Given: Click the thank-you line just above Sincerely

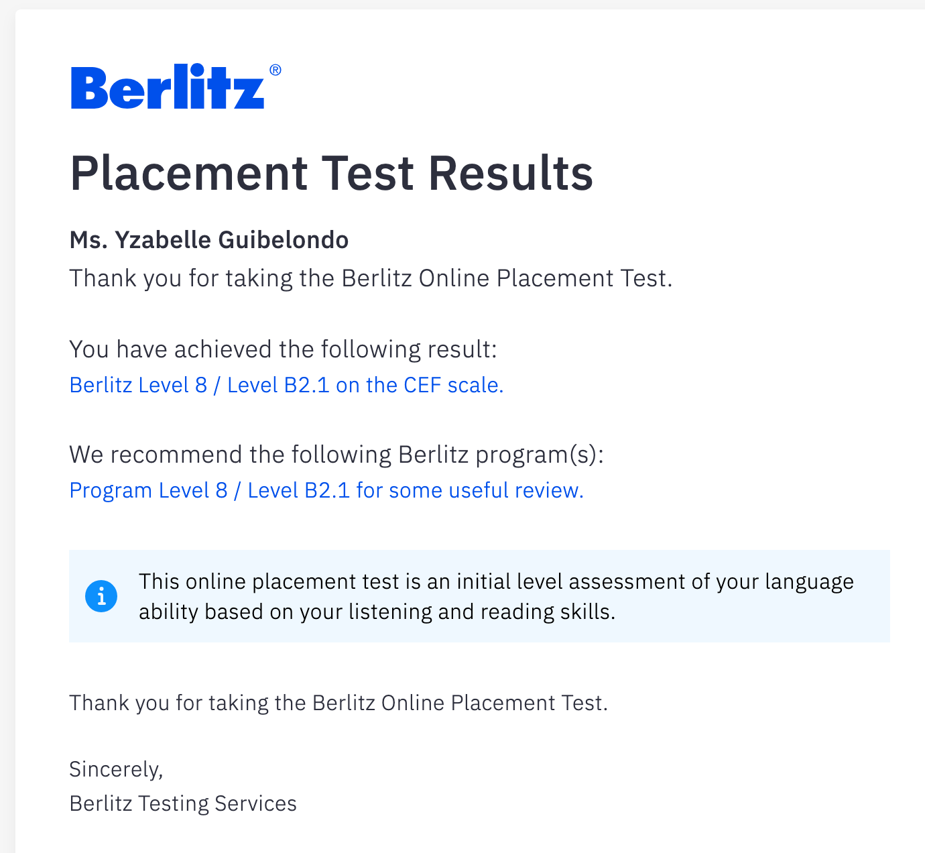Looking at the screenshot, I should click(338, 703).
